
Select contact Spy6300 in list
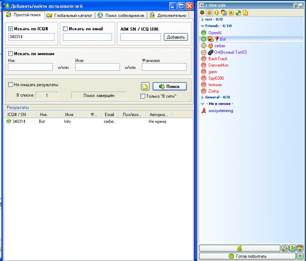pyautogui.click(x=216, y=78)
